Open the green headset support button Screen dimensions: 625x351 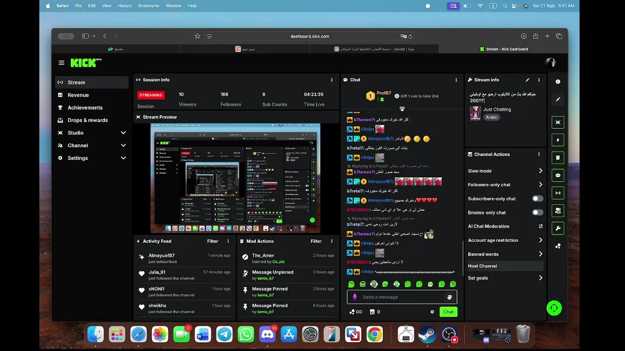(x=554, y=308)
